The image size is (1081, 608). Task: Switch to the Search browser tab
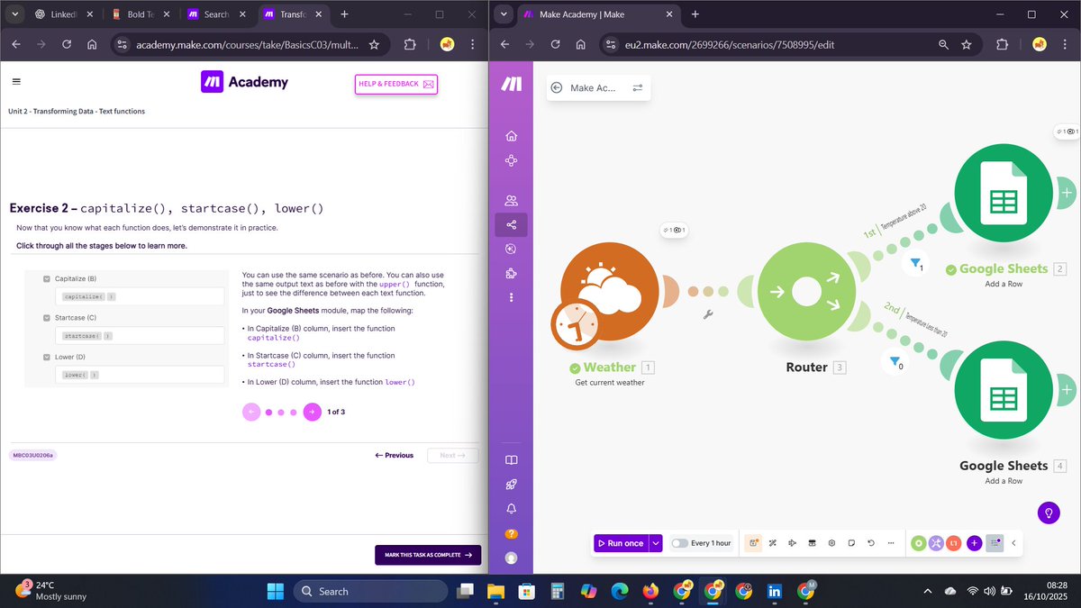[217, 14]
